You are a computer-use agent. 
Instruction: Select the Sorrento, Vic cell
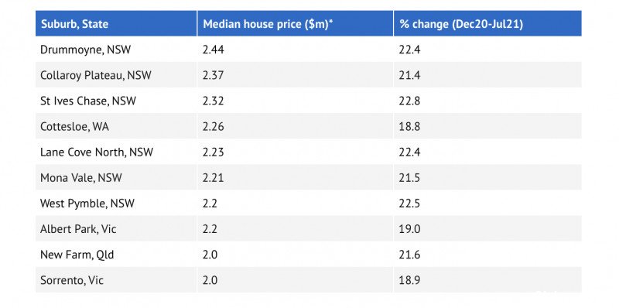(x=116, y=280)
